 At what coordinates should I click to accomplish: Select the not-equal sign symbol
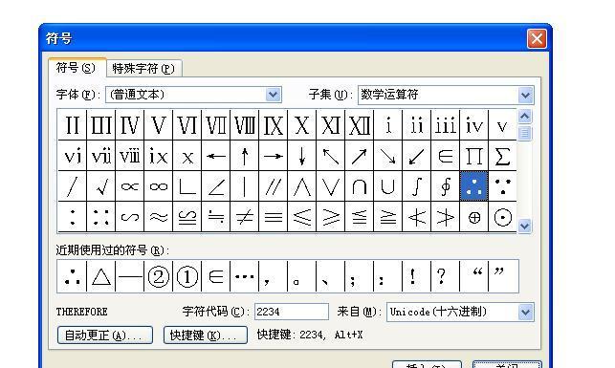point(244,217)
